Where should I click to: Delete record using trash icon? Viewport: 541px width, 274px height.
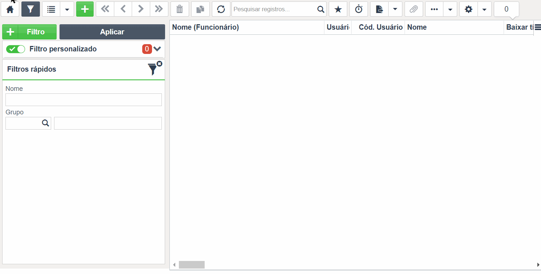pos(180,9)
